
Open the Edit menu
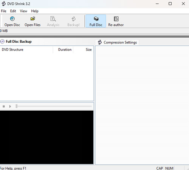coord(13,11)
